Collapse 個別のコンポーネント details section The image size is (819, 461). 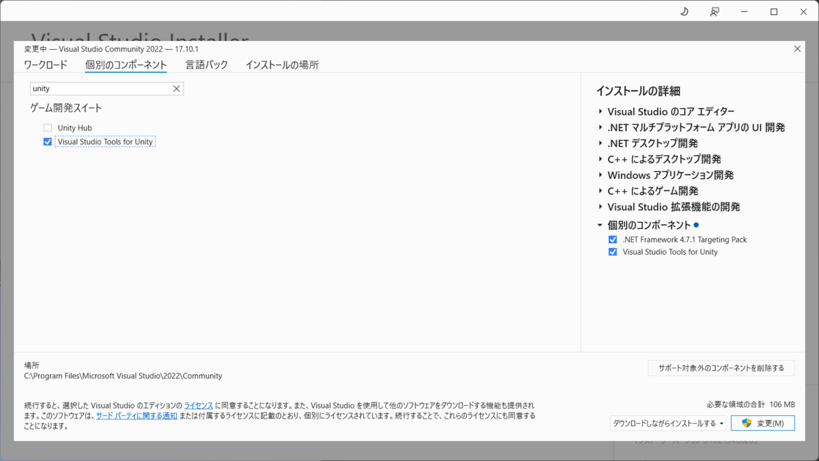(600, 225)
